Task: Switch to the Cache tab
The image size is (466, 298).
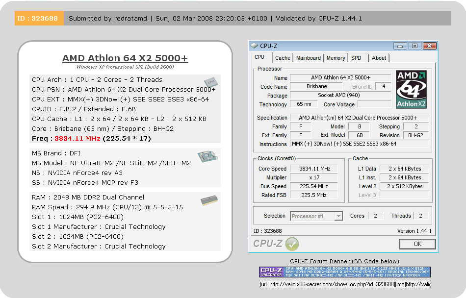Action: click(x=283, y=58)
